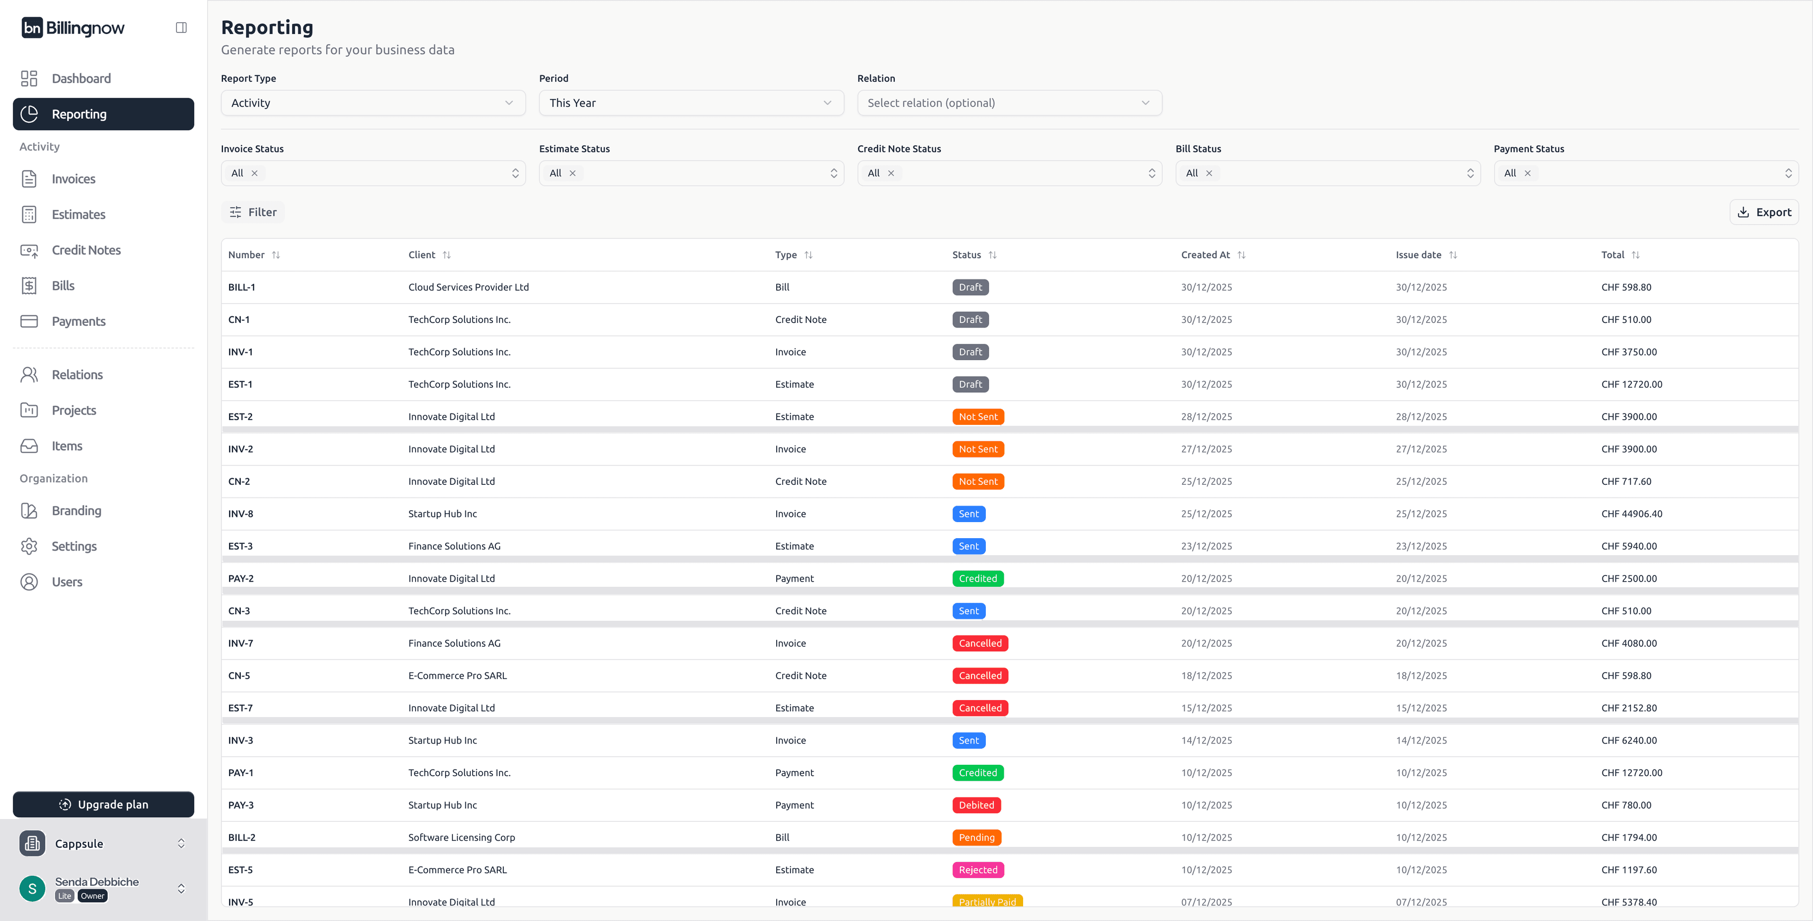
Task: Click the Dashboard grid icon
Action: (x=29, y=78)
